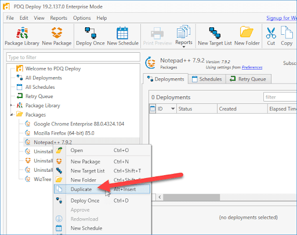This screenshot has width=297, height=235.
Task: Select Google Chrome Enterprise 88.0.4324.104 package
Action: [79, 124]
